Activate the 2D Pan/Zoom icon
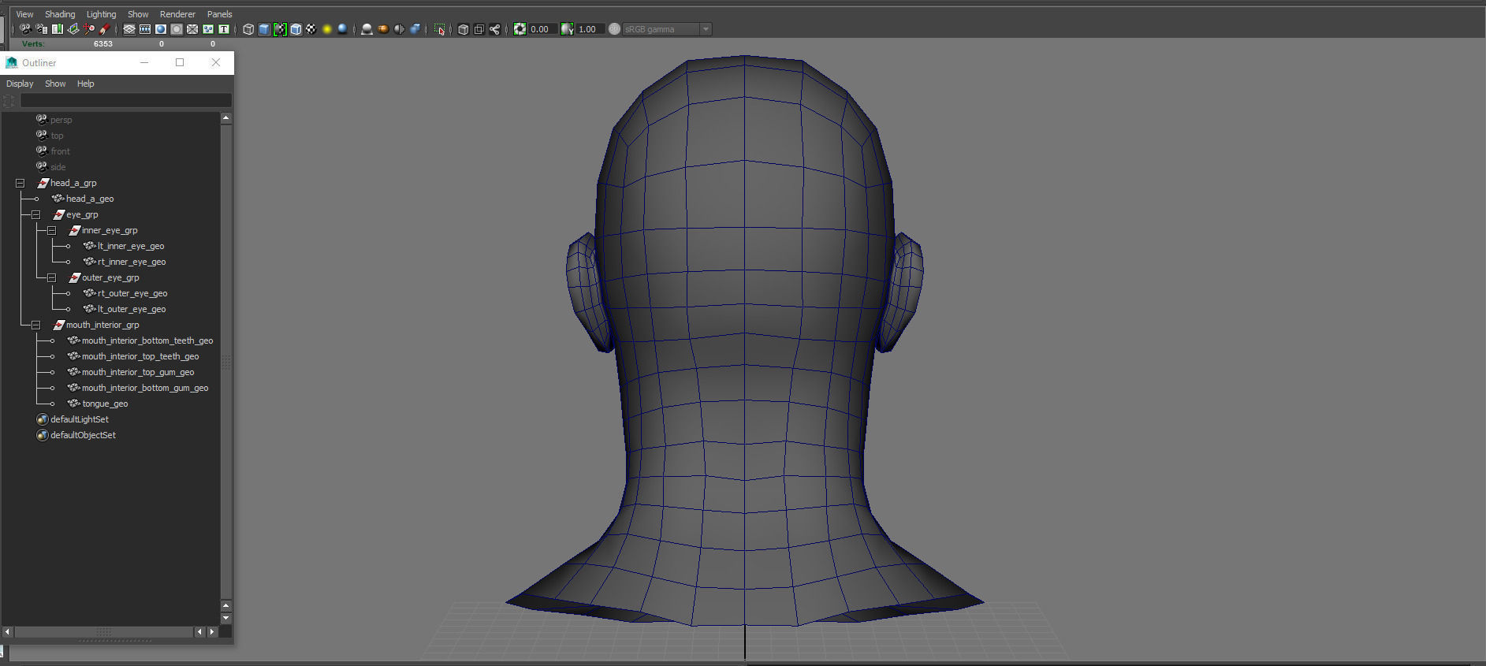The width and height of the screenshot is (1486, 666). click(89, 29)
